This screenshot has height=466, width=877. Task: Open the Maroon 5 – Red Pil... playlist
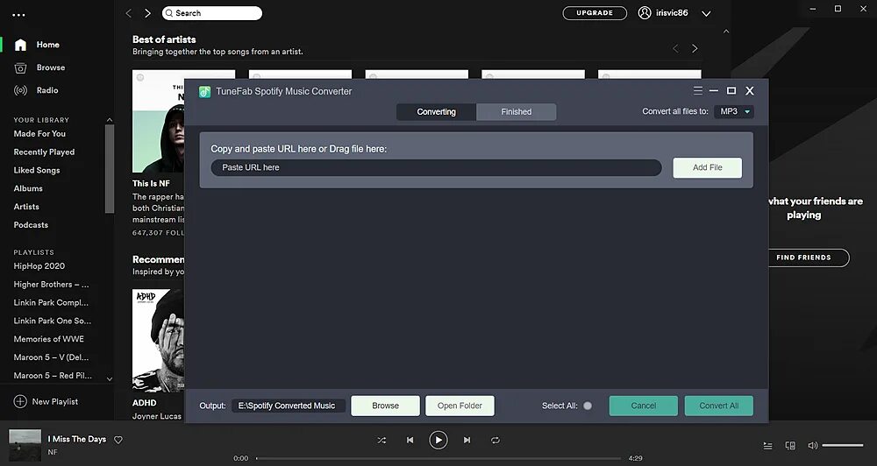tap(53, 376)
